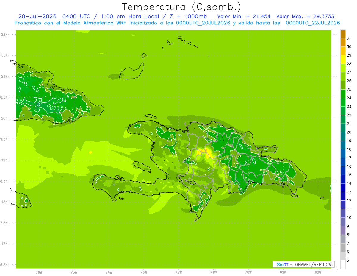The image size is (357, 276).
Task: Click the 22N latitude axis label
Action: 4,34
